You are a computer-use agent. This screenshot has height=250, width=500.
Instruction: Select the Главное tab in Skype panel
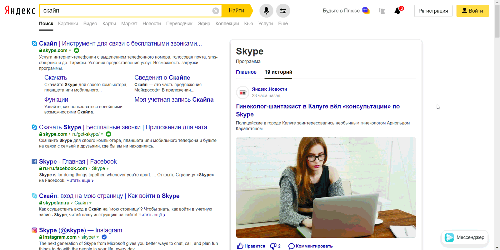tap(246, 72)
